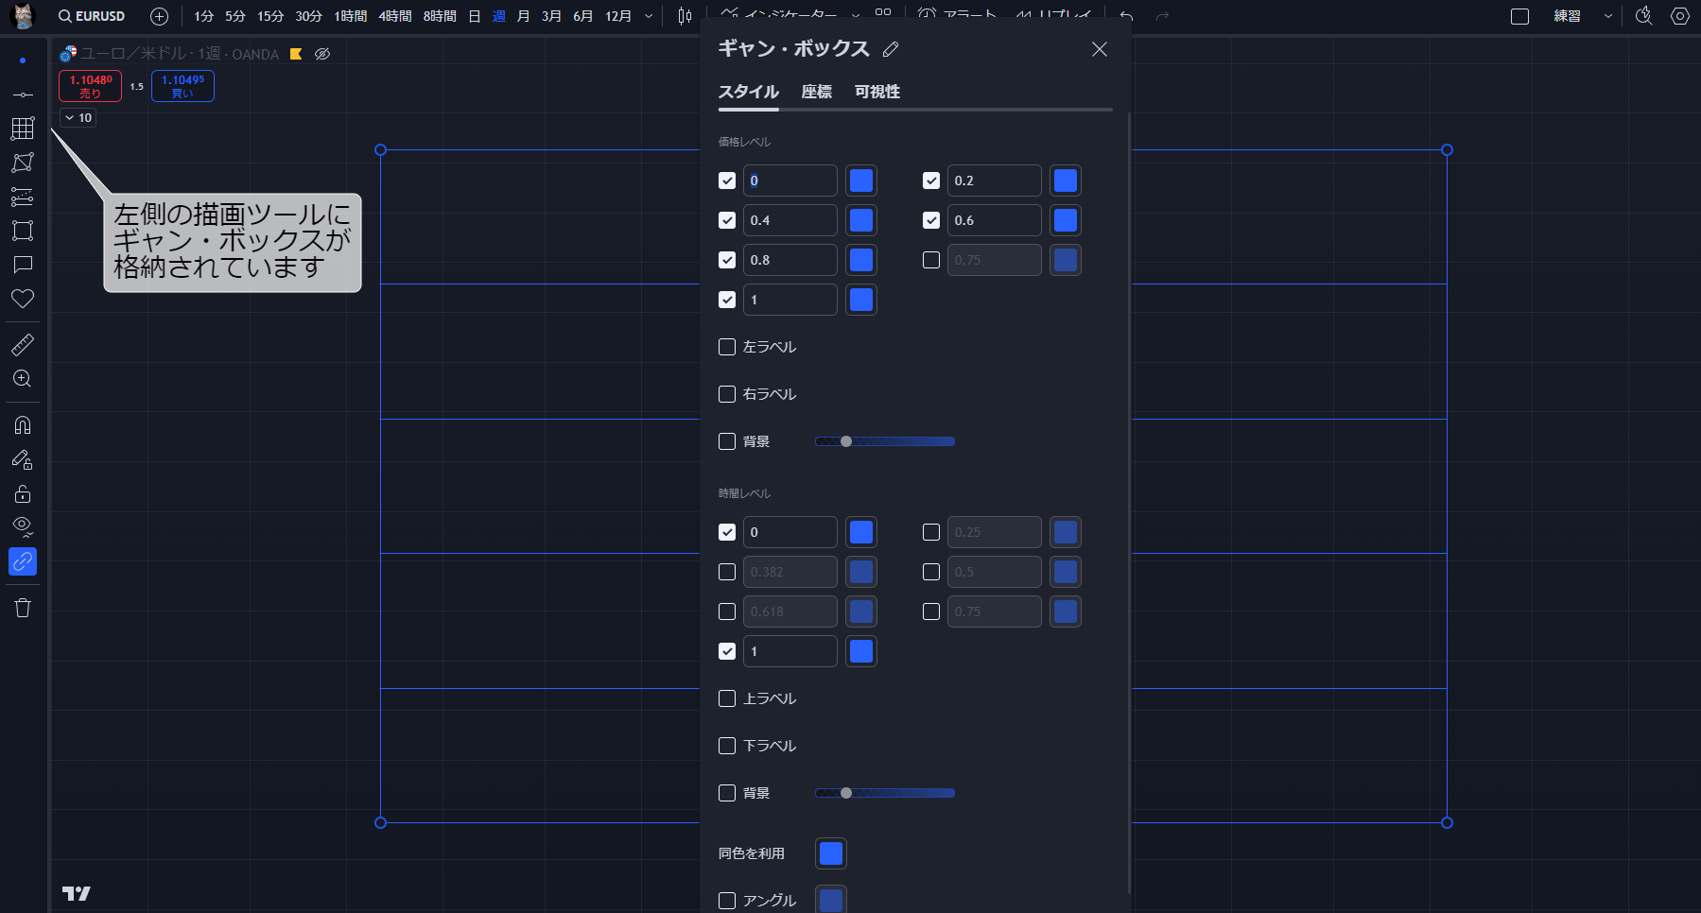Viewport: 1701px width, 913px height.
Task: Switch to the 座標 tab
Action: [816, 92]
